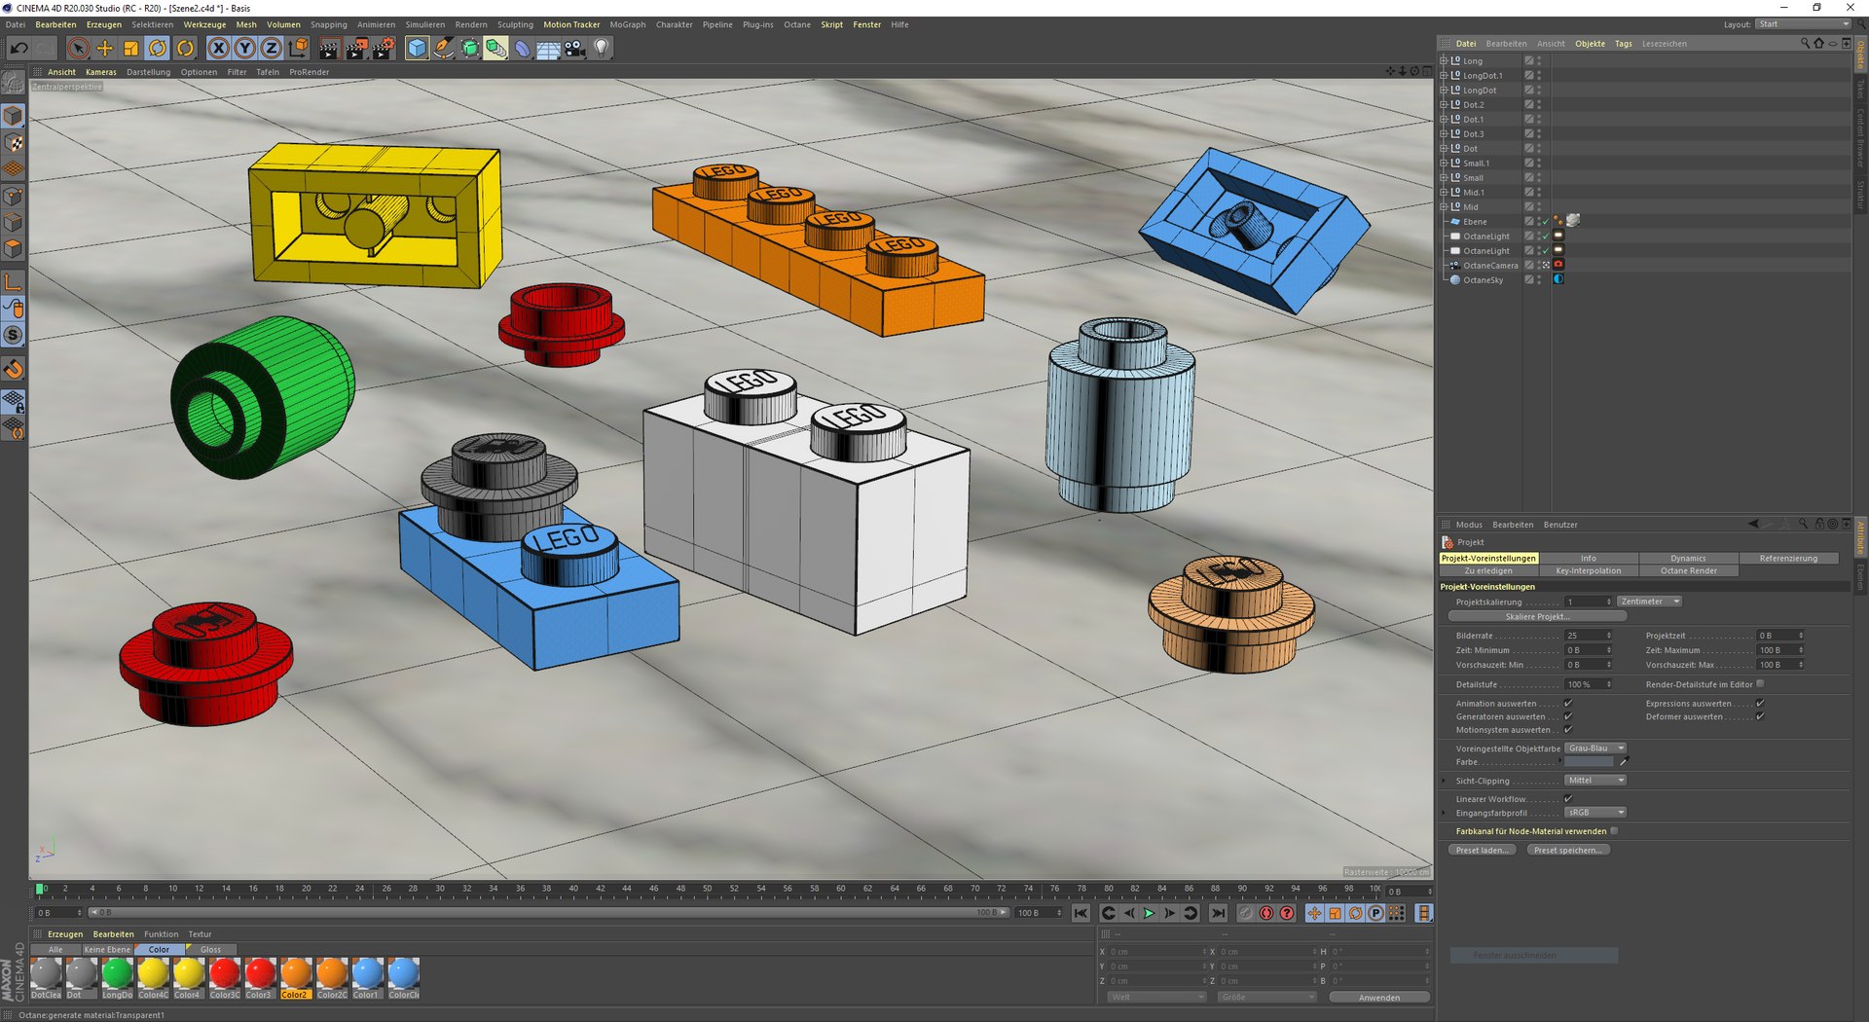Open the render settings clapperboard icon
This screenshot has width=1869, height=1022.
click(x=384, y=48)
